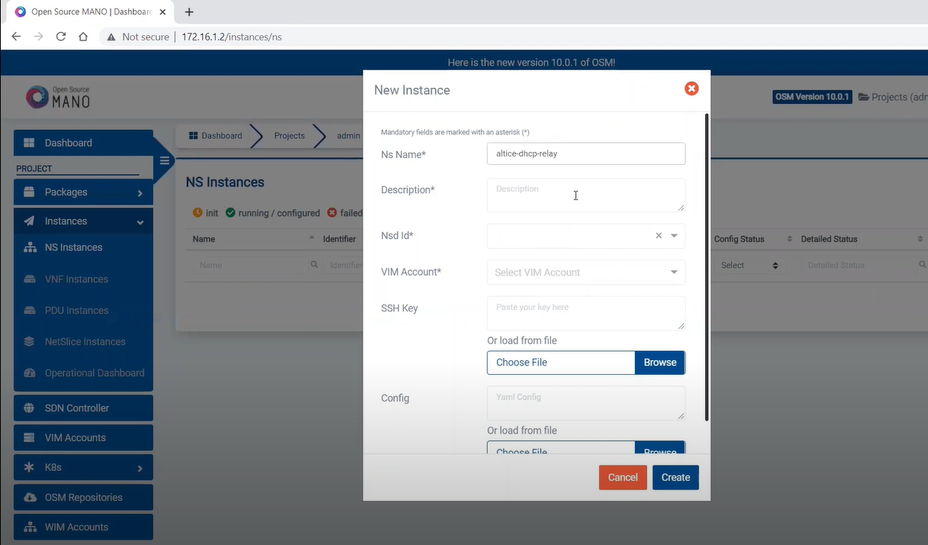
Task: Click the PDU Instances drive icon
Action: (x=30, y=311)
